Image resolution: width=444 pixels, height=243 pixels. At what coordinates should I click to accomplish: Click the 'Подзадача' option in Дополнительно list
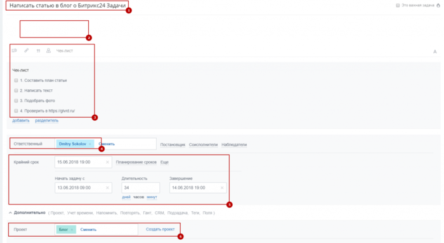pos(178,213)
